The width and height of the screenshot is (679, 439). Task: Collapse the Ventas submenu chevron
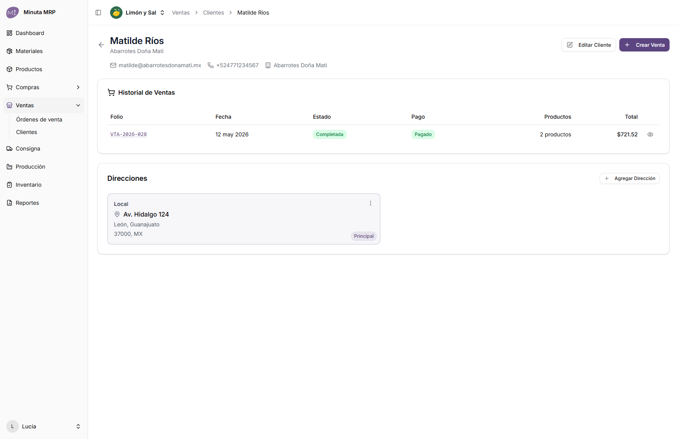coord(78,105)
